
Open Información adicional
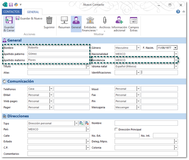[x=119, y=21]
